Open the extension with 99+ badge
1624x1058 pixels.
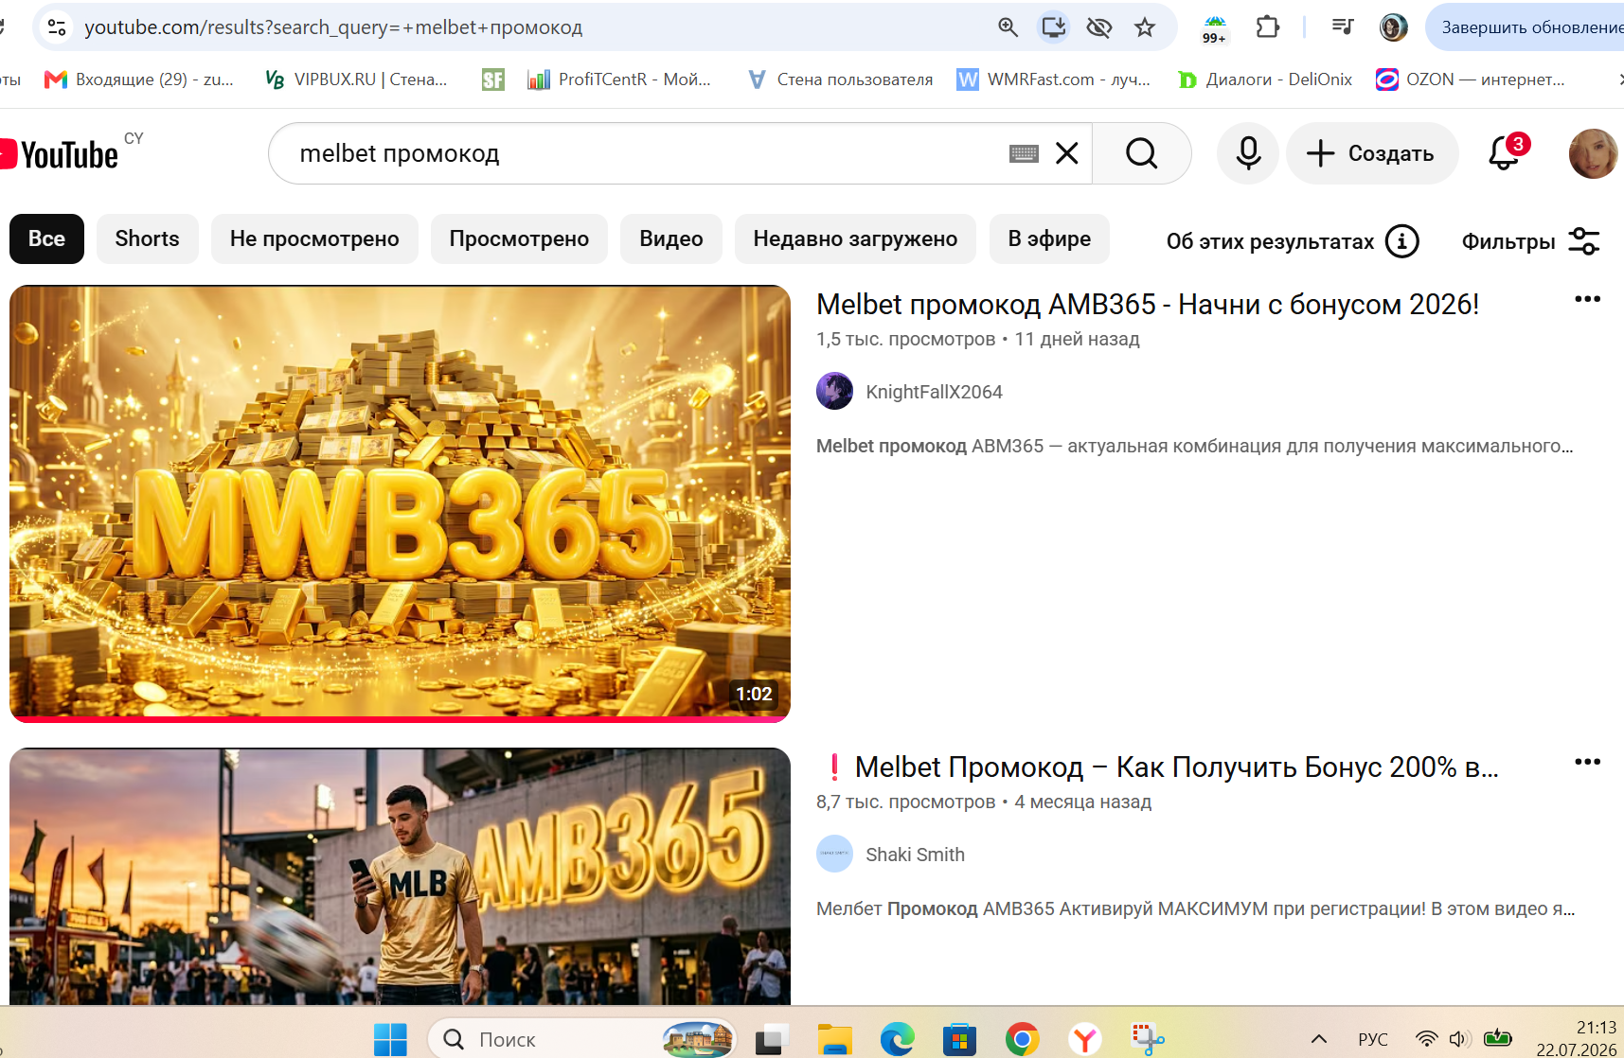pyautogui.click(x=1215, y=28)
